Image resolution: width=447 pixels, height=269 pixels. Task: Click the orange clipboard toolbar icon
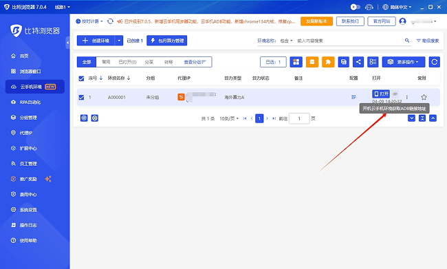pos(312,62)
